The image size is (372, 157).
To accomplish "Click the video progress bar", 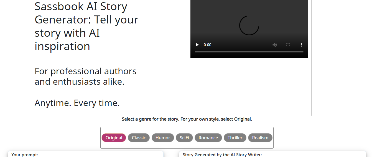I will 249,52.
